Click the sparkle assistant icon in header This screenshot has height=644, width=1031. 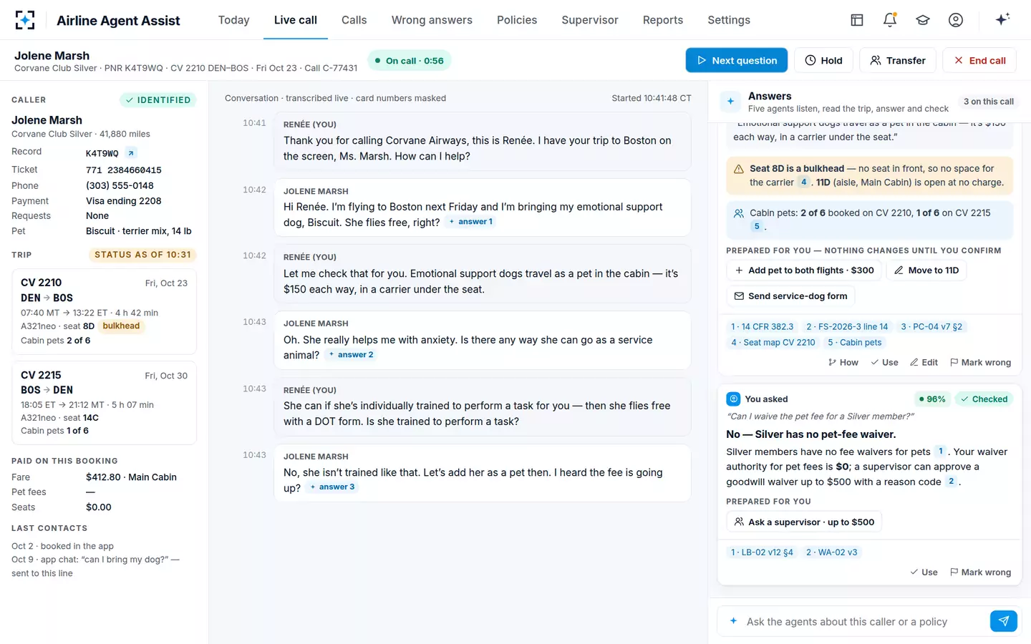click(1002, 19)
